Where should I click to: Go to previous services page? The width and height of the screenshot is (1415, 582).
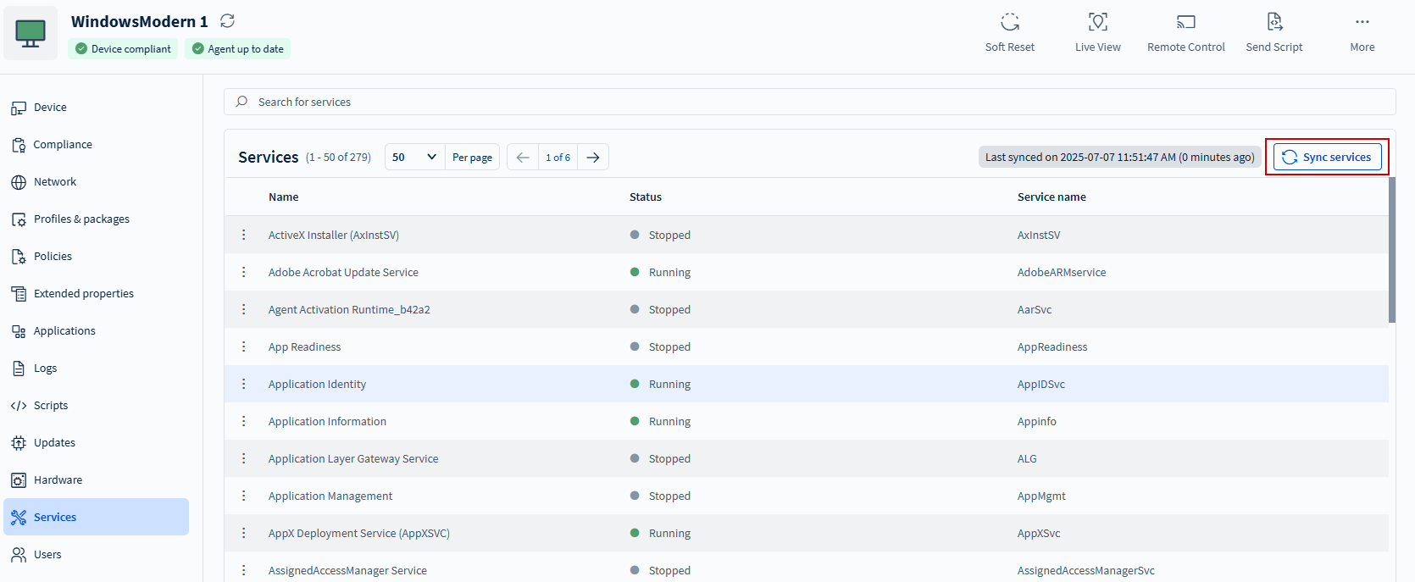tap(523, 158)
